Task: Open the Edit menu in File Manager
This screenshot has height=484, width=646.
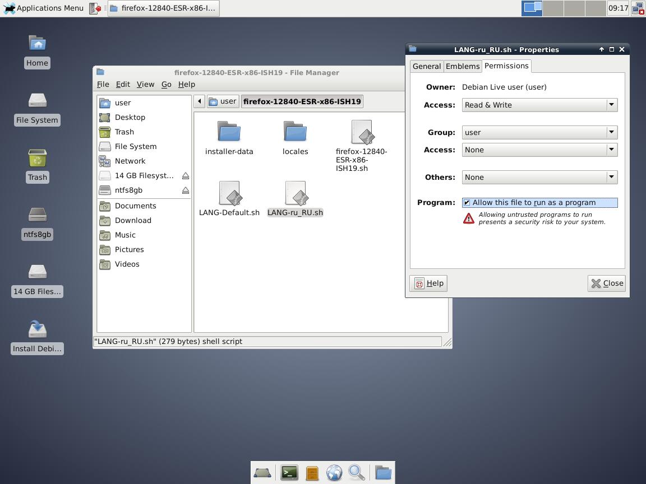Action: point(123,85)
